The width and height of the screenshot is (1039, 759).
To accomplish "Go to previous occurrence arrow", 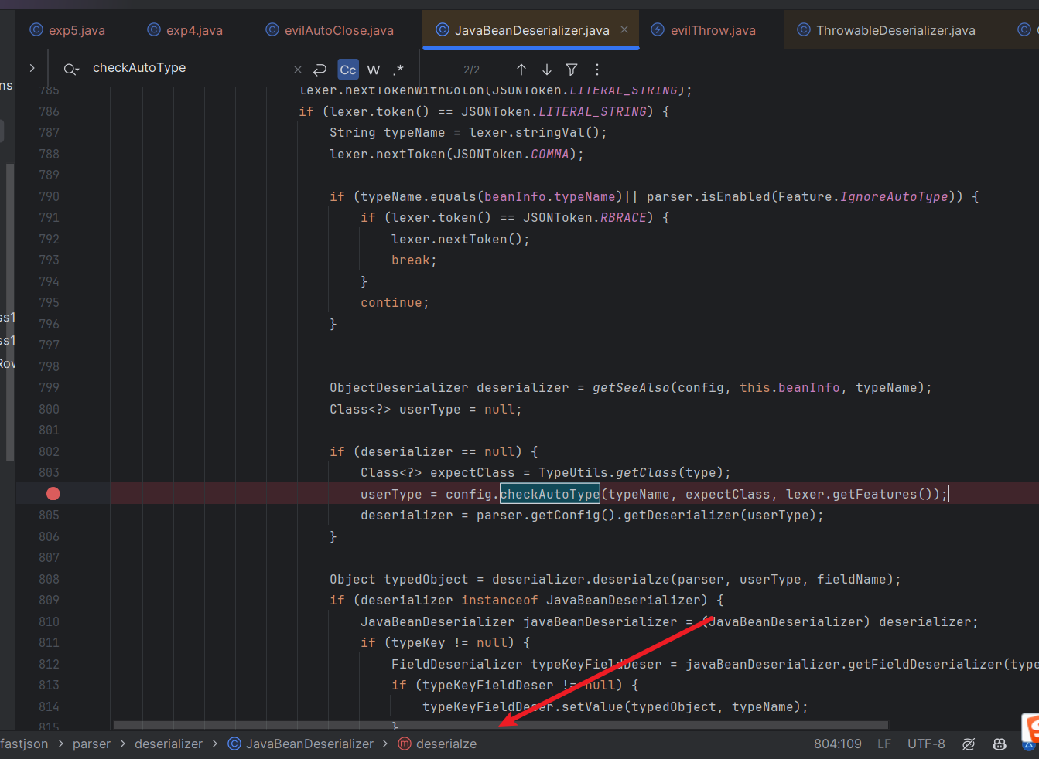I will point(521,70).
